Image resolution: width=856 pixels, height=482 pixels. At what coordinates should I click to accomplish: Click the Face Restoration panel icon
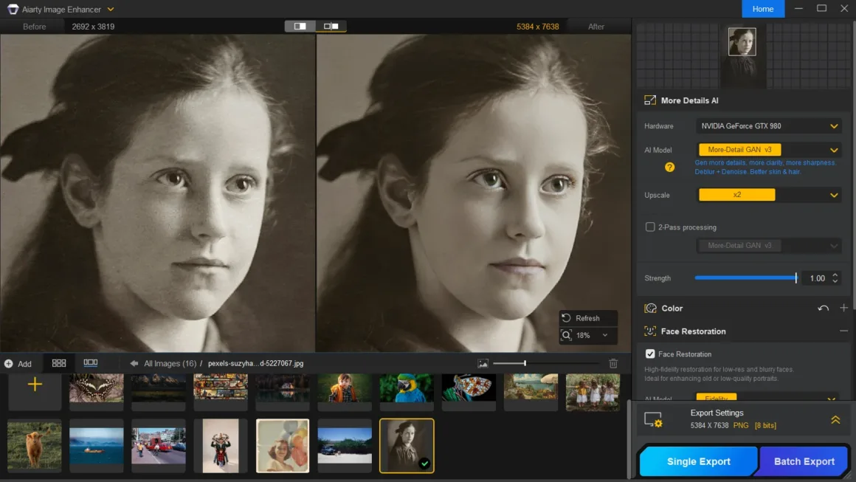click(651, 331)
